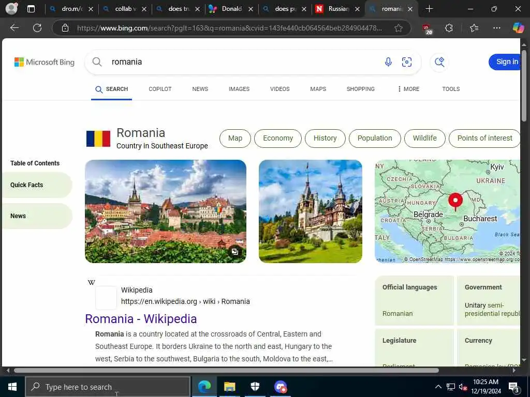The height and width of the screenshot is (397, 530).
Task: Expand the image gallery icon on the town photo
Action: click(x=234, y=252)
